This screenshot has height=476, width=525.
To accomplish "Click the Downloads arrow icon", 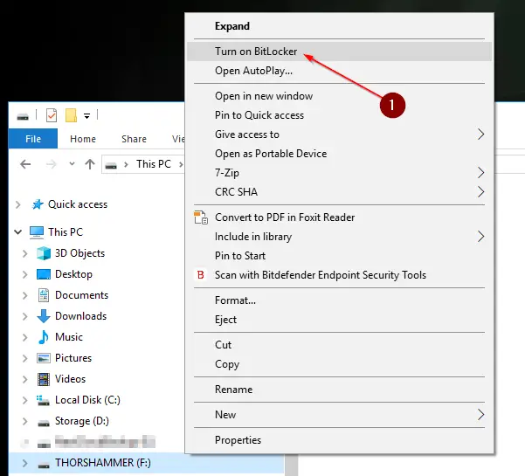I will (x=44, y=316).
